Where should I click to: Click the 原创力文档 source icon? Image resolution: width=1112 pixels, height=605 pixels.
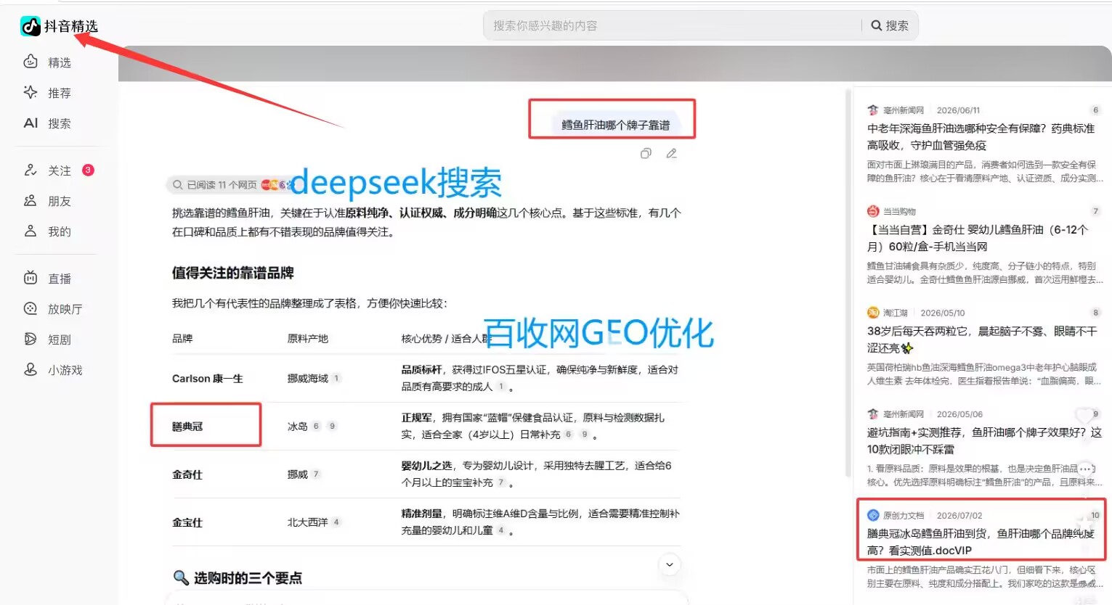873,515
